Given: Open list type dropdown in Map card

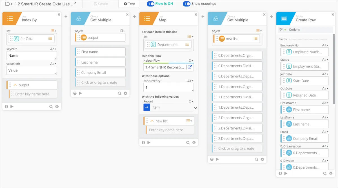Looking at the screenshot, I should tap(190, 37).
